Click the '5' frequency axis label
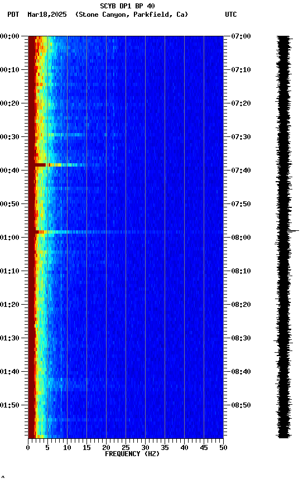This screenshot has width=308, height=483. pyautogui.click(x=47, y=448)
